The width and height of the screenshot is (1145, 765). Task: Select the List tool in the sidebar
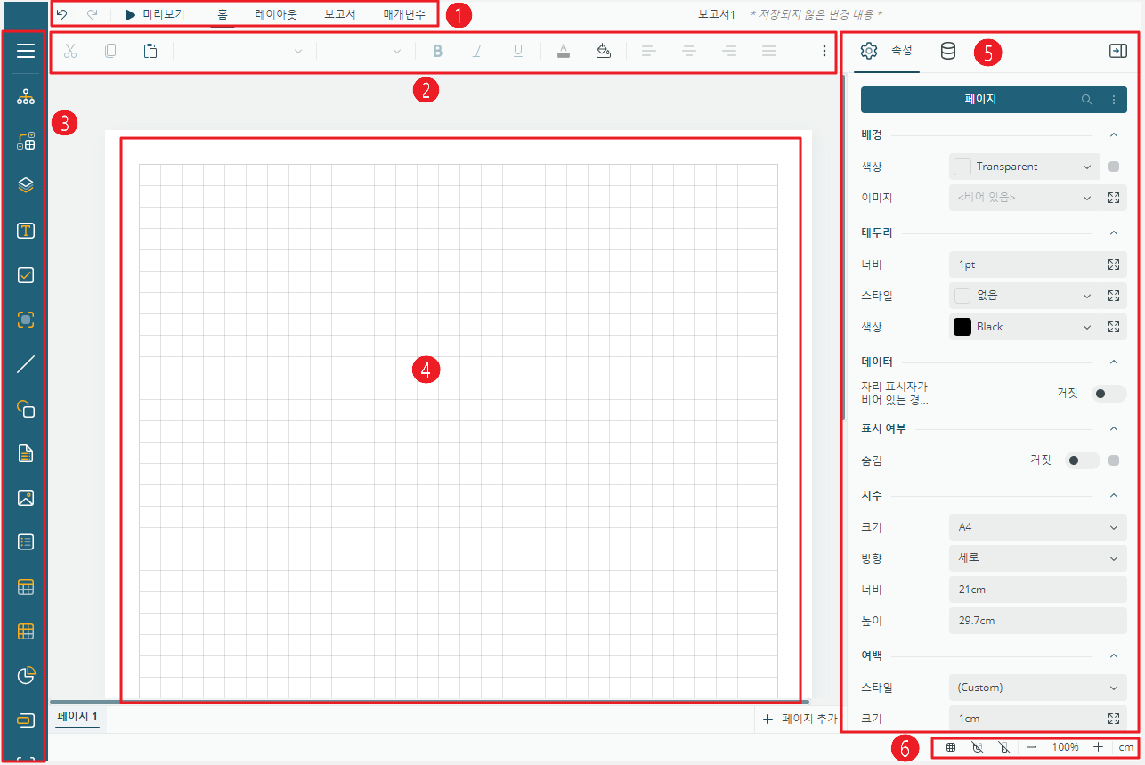pyautogui.click(x=26, y=541)
